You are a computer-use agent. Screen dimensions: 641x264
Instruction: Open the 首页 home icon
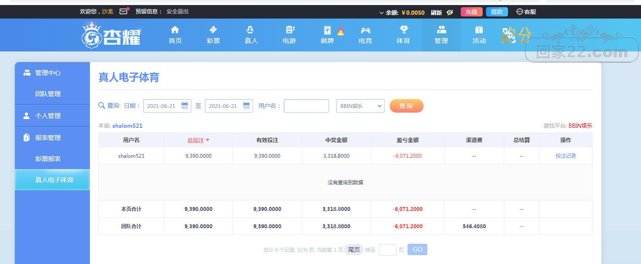175,30
